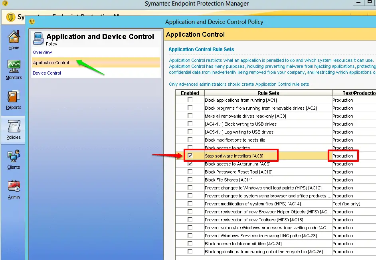Click the Enabled column header
The width and height of the screenshot is (376, 260).
point(190,93)
